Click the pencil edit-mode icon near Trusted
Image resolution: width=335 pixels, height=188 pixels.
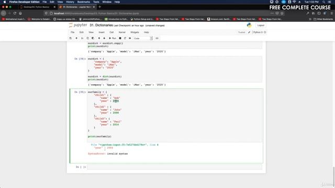(249, 32)
